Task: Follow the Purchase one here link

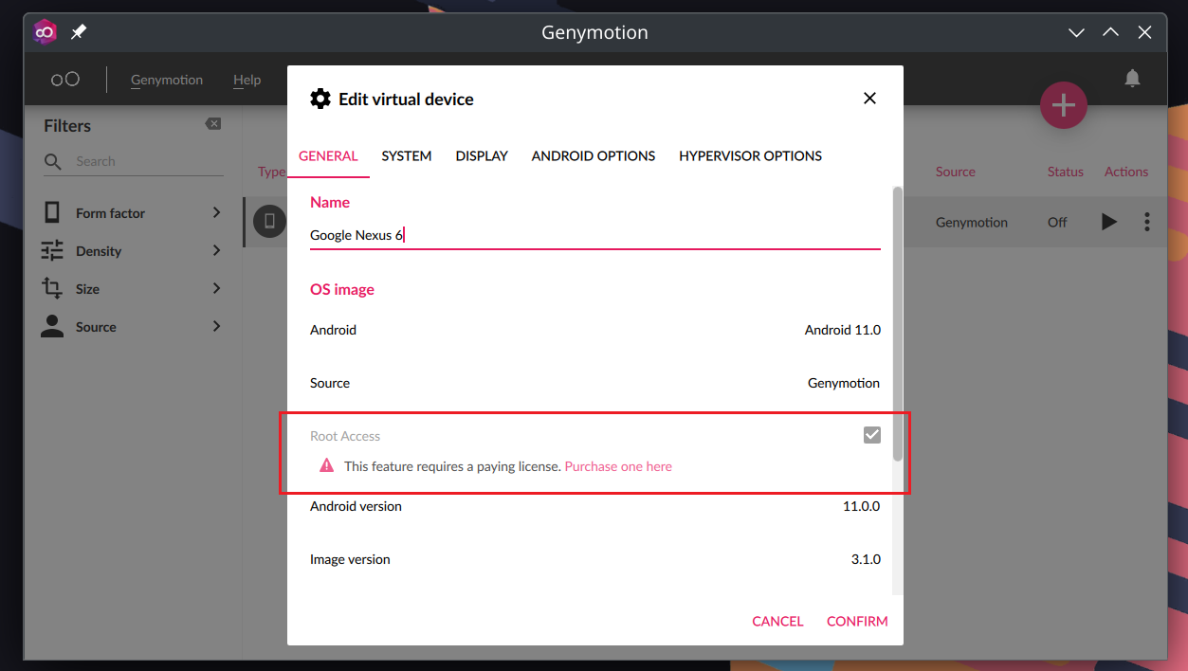Action: click(x=618, y=466)
